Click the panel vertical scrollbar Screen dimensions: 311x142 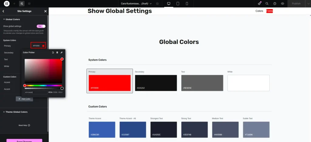(48, 73)
